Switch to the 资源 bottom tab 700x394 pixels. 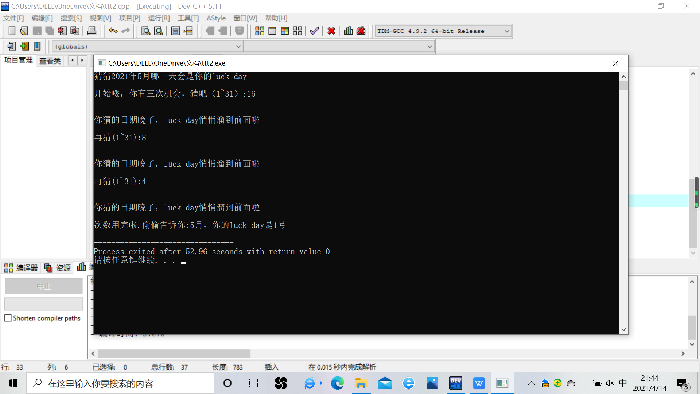(58, 268)
